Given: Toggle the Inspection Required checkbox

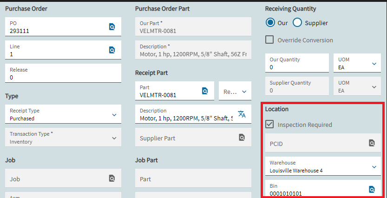Looking at the screenshot, I should pyautogui.click(x=269, y=125).
